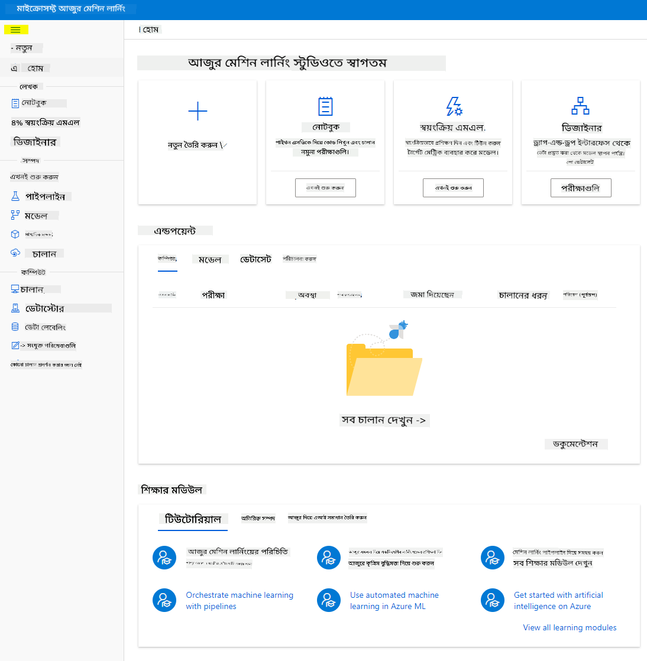This screenshot has width=647, height=661.
Task: Click icon beside Orchestrate machine learning tutorial
Action: click(x=164, y=600)
